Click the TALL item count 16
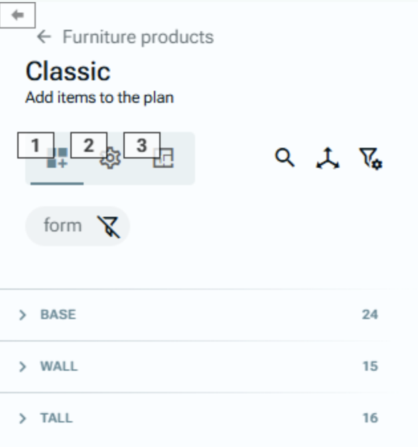Viewport: 418px width, 447px height. tap(370, 418)
